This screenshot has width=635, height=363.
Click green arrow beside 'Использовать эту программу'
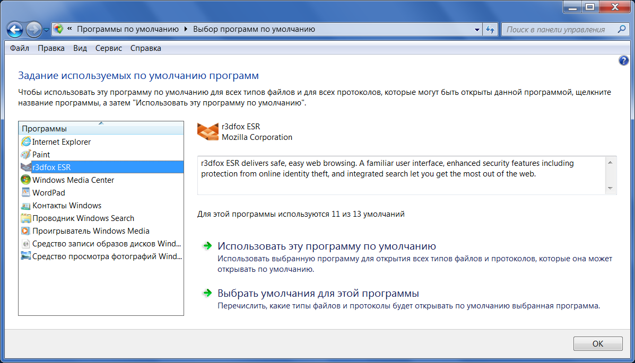pos(207,246)
